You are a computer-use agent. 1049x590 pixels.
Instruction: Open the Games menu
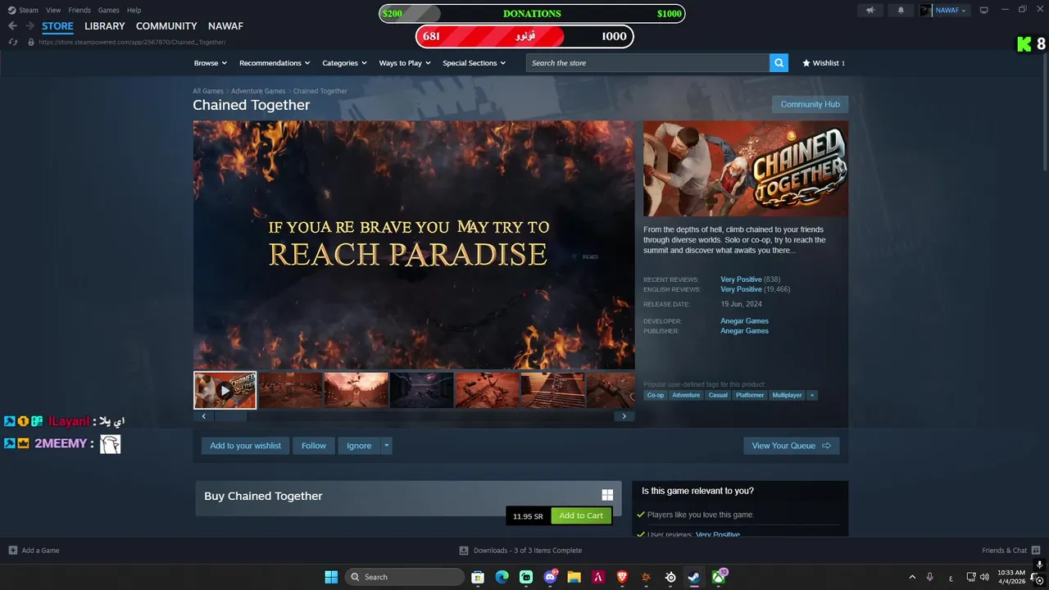tap(108, 11)
